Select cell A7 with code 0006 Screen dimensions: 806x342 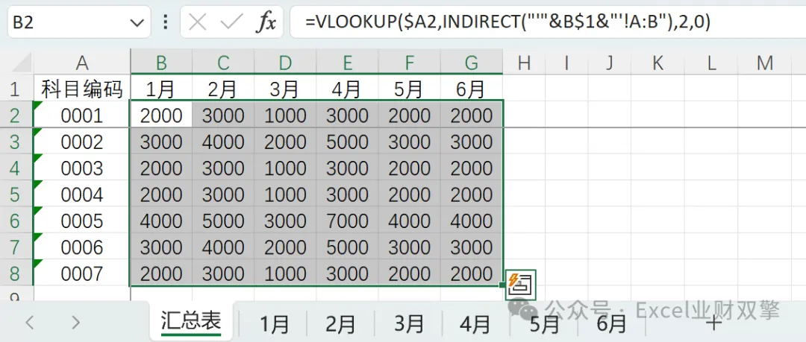(82, 247)
